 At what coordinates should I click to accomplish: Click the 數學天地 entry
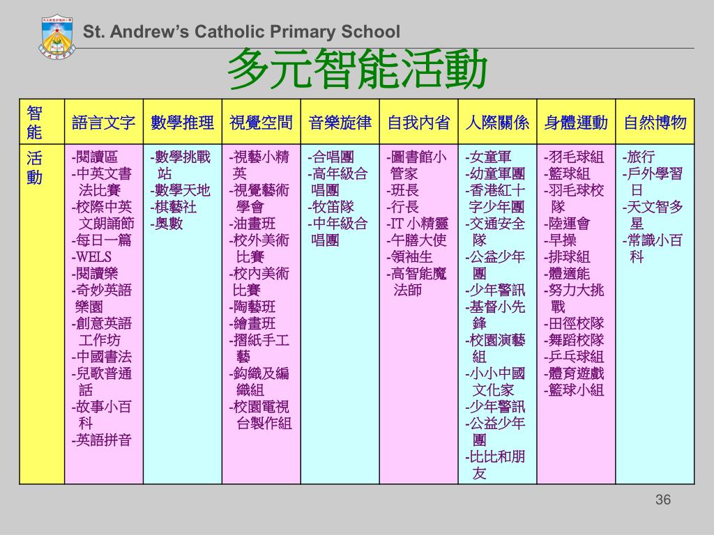[181, 190]
